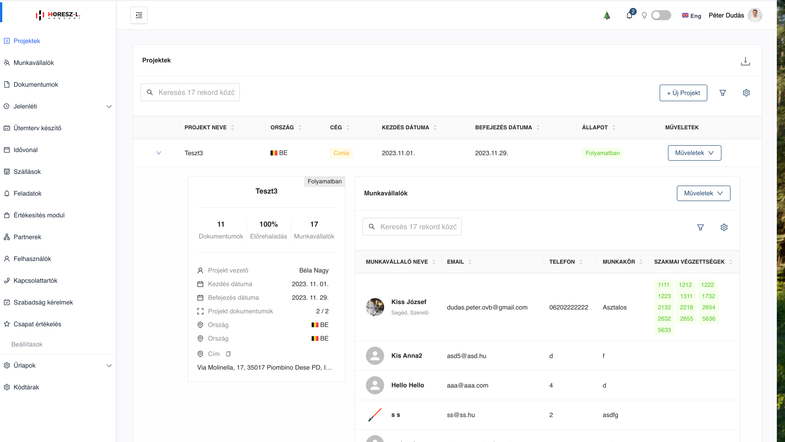The height and width of the screenshot is (442, 785).
Task: Toggle the light/dark theme switch
Action: coord(661,15)
